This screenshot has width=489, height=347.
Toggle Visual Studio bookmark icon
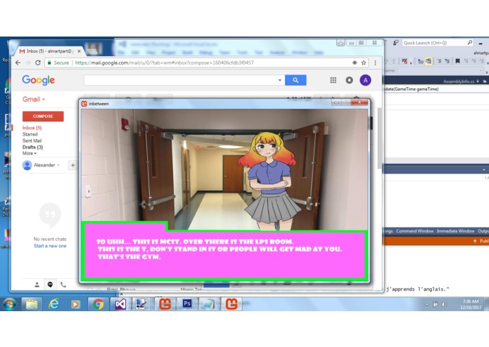(457, 61)
